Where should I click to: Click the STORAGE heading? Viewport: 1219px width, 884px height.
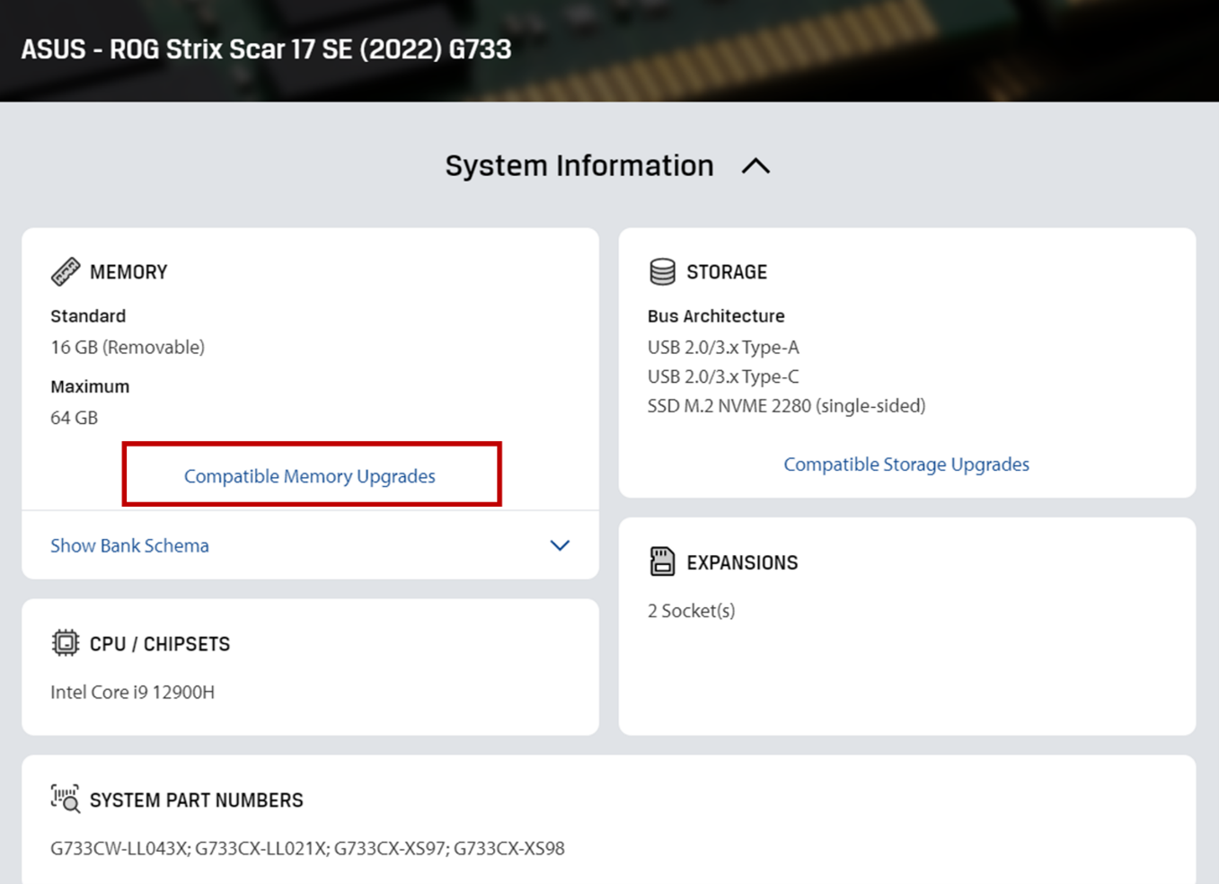pyautogui.click(x=727, y=272)
